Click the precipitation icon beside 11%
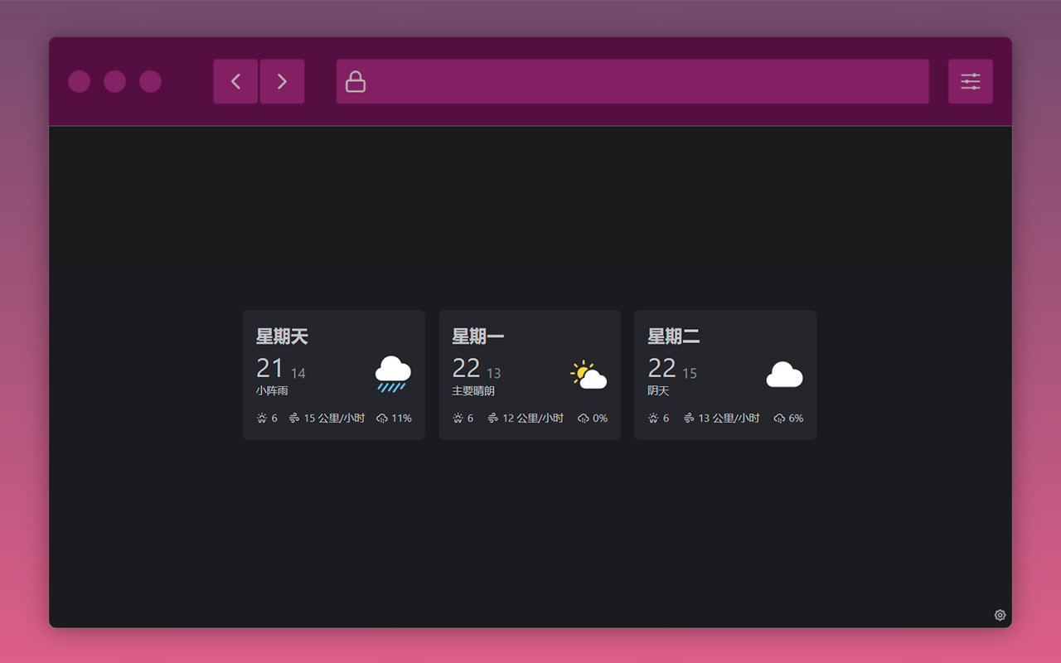The width and height of the screenshot is (1061, 663). [382, 419]
